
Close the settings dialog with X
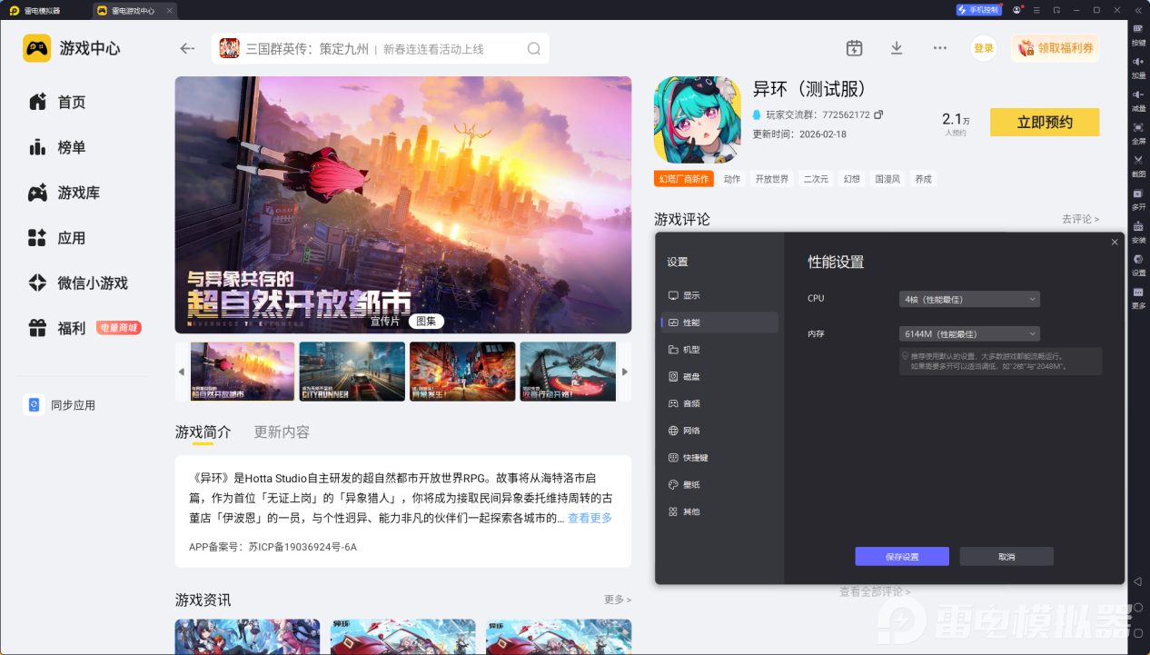[x=1115, y=242]
